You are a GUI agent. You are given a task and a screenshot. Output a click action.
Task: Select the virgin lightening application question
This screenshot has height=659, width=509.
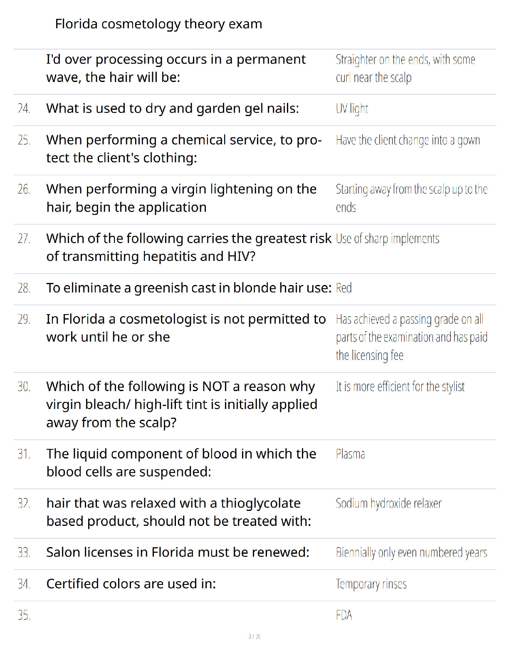[x=181, y=198]
